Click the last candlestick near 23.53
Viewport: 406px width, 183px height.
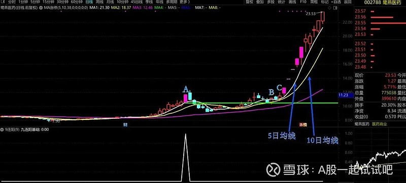tap(323, 17)
